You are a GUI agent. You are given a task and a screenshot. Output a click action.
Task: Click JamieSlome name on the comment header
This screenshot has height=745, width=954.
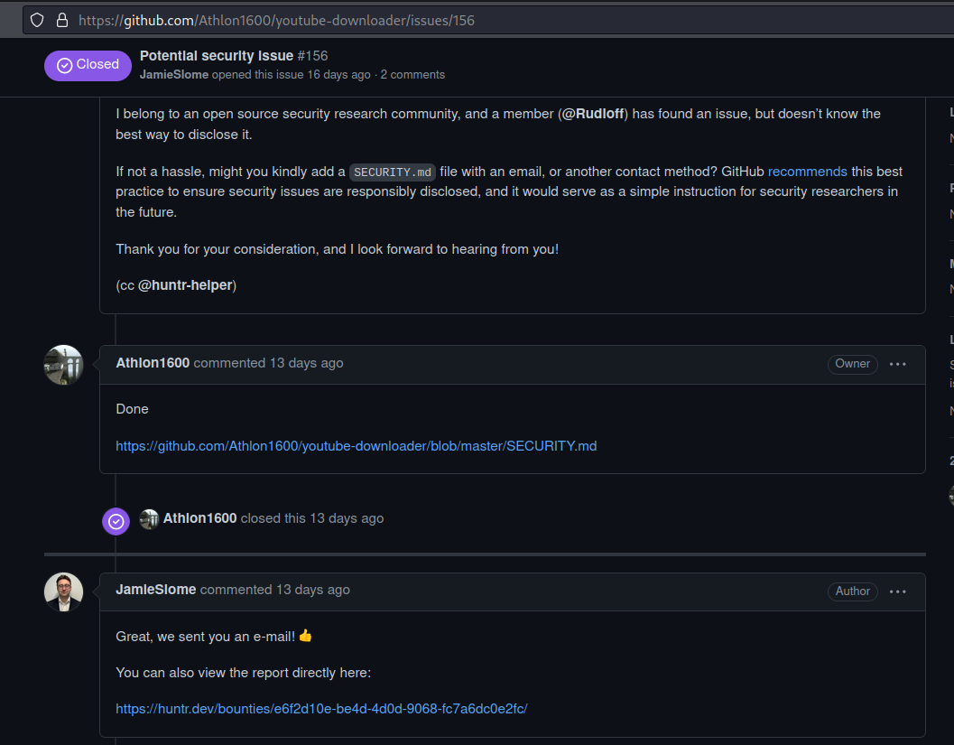[156, 590]
